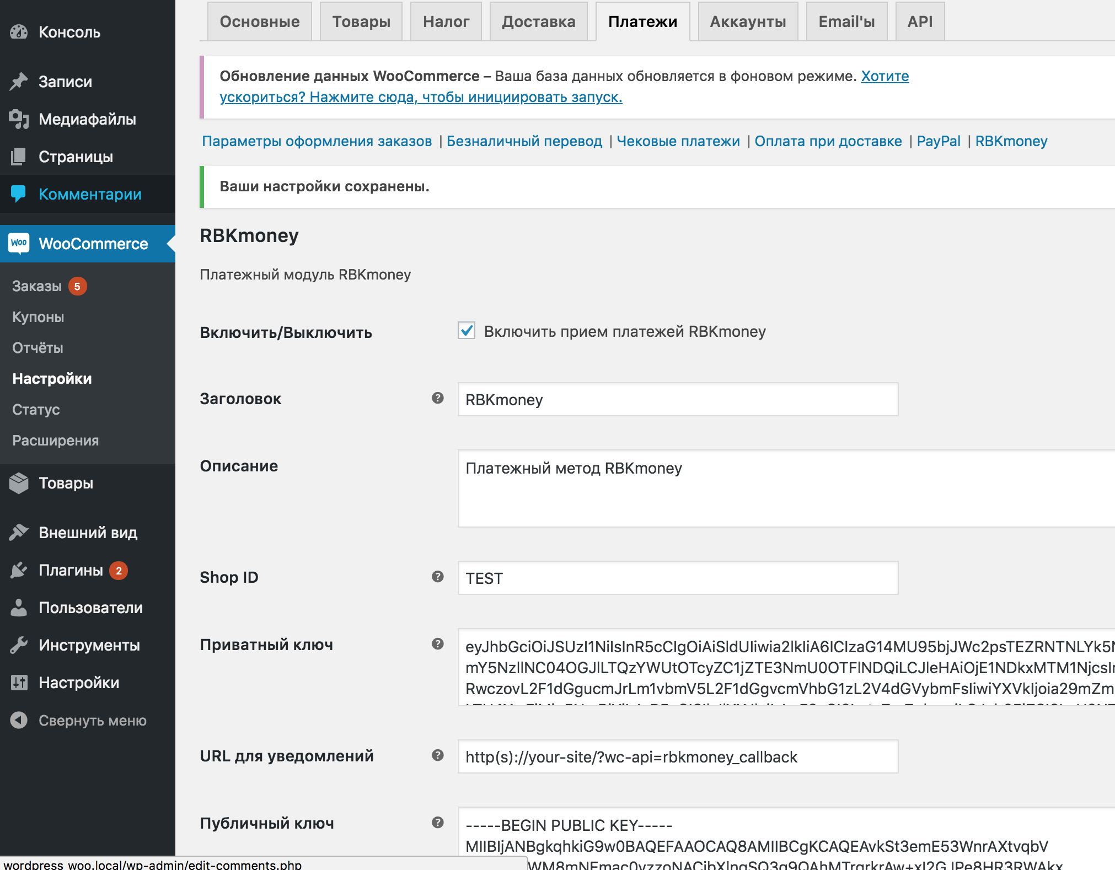
Task: Click the Записи menu label
Action: (x=65, y=82)
